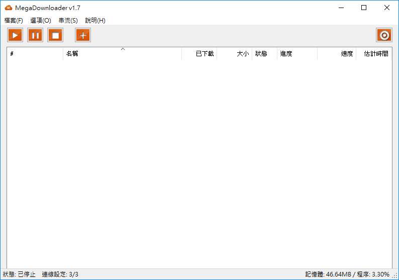
Task: Click the 連線設定: 3/3 status text
Action: [60, 274]
